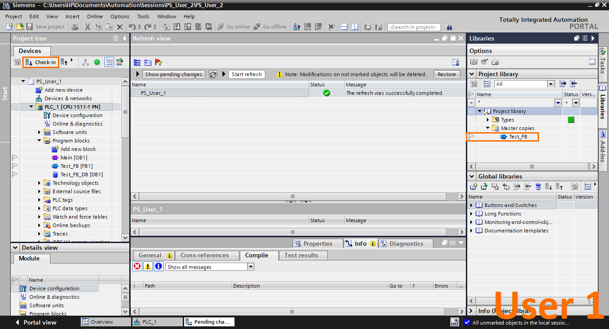609x329 pixels.
Task: Toggle the warning messages filter in Compile tab
Action: point(148,266)
